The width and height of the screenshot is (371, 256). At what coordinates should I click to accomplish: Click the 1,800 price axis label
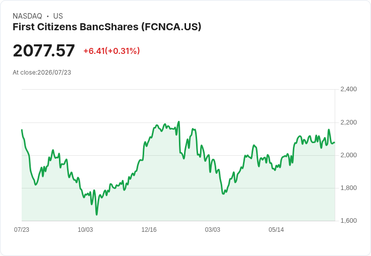coord(348,188)
